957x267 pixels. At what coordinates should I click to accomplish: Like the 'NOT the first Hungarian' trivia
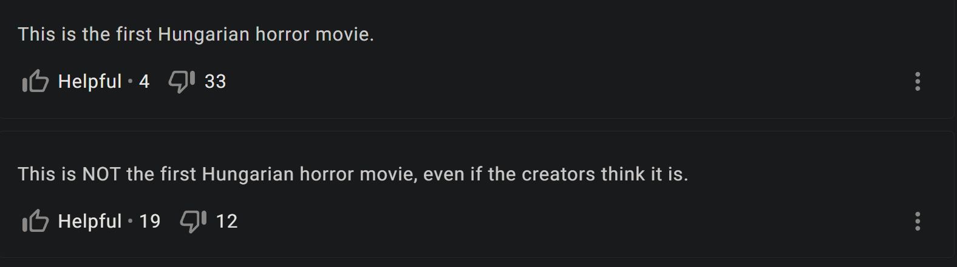click(35, 221)
